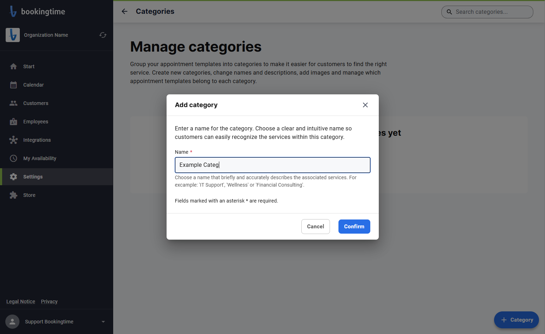This screenshot has width=545, height=334.
Task: Open the Calendar menu item
Action: (57, 85)
